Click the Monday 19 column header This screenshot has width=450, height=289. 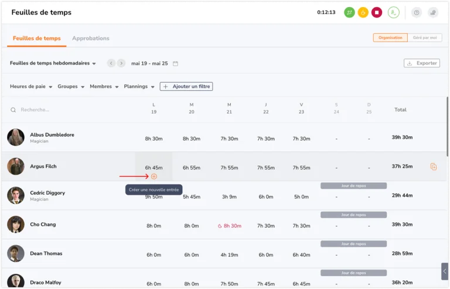(x=154, y=108)
